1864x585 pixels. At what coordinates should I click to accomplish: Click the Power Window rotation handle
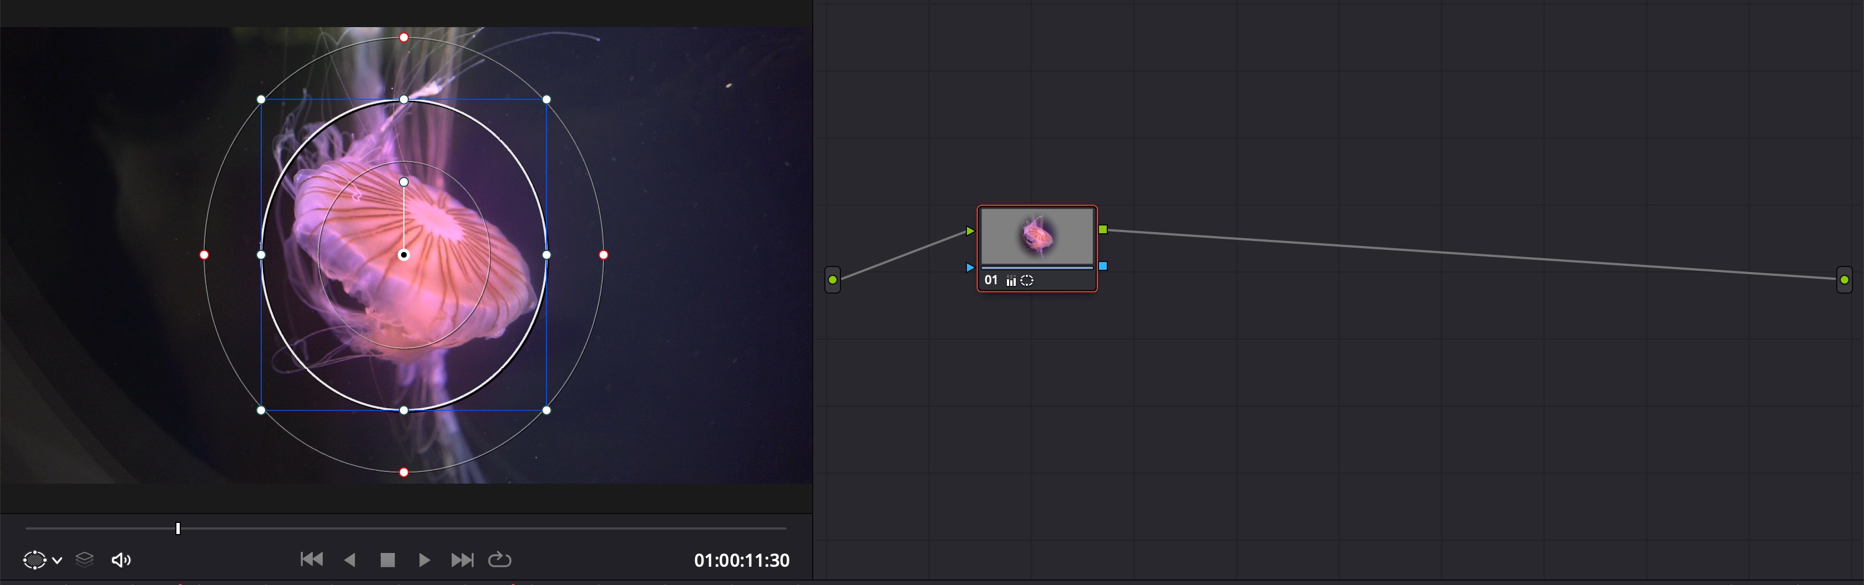pos(404,182)
